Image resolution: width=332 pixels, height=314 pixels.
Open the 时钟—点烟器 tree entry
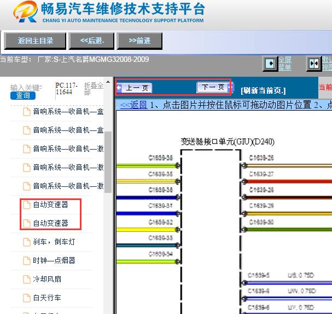(x=54, y=260)
